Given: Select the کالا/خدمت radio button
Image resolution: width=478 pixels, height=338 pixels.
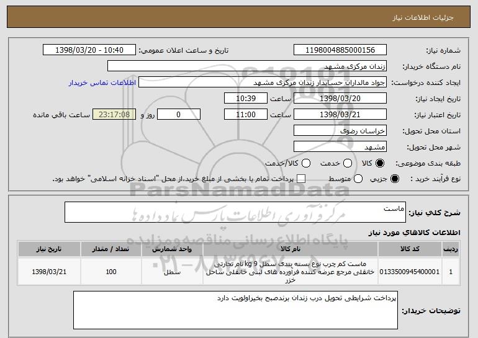Looking at the screenshot, I should 306,163.
